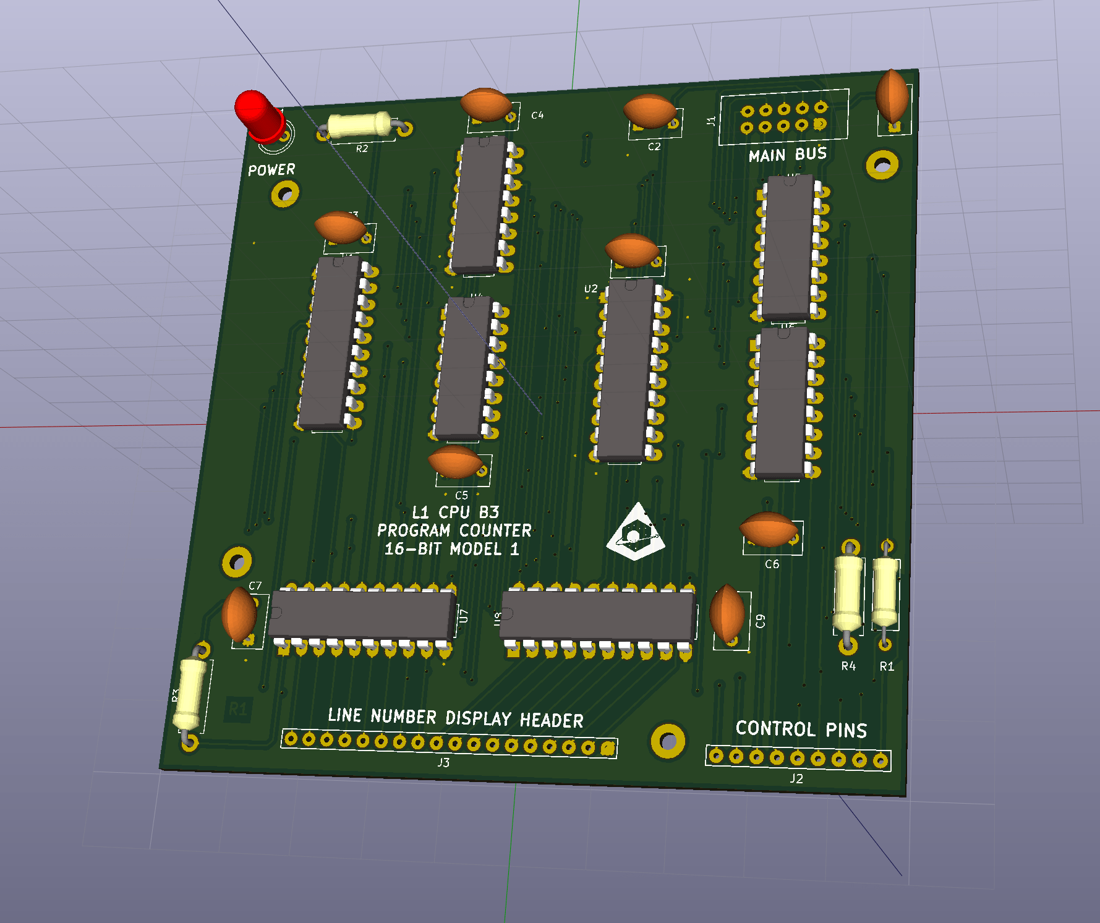Click the CONTROL PINS silkscreen text

[801, 729]
